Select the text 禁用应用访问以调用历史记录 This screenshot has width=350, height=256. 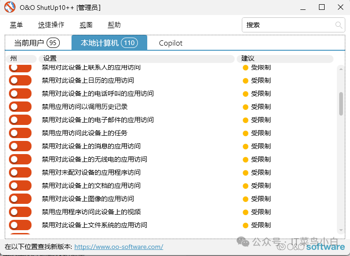(85, 107)
